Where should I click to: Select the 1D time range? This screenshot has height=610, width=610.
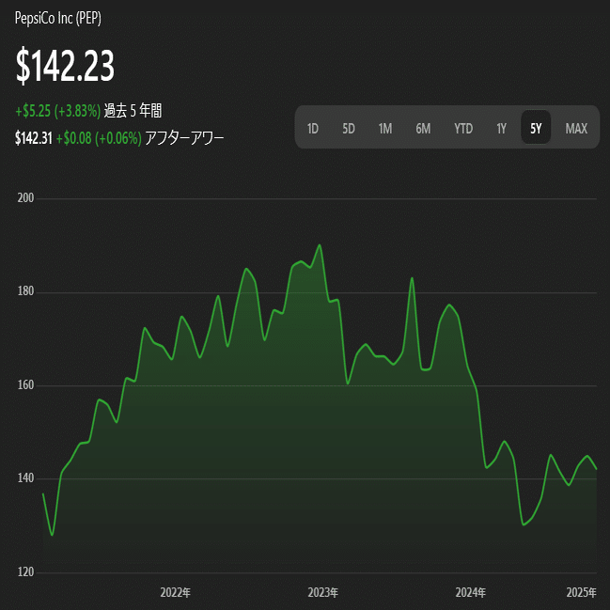pos(313,128)
